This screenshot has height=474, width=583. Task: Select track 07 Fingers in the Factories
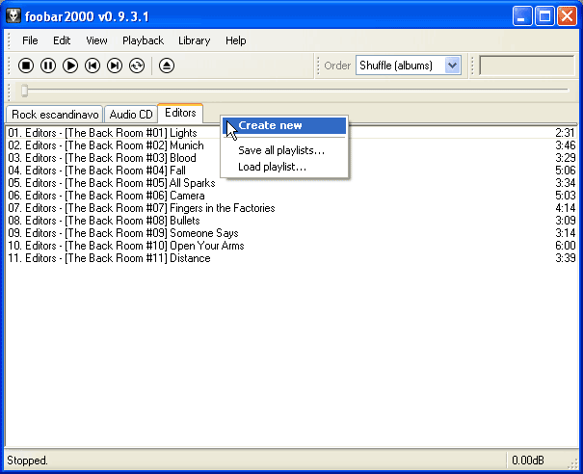(x=291, y=208)
